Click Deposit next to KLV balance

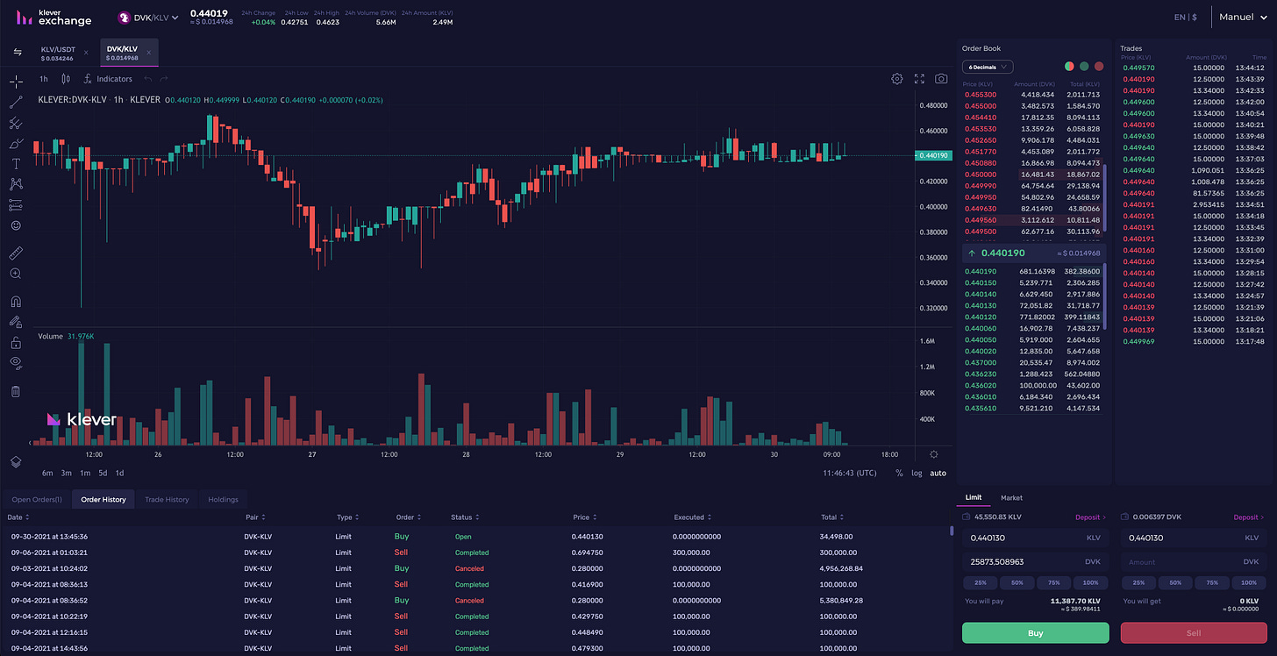1091,517
